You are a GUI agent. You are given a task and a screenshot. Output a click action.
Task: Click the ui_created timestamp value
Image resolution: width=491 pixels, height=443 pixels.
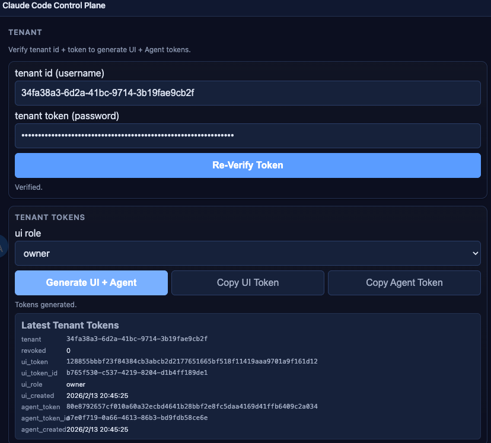point(97,396)
